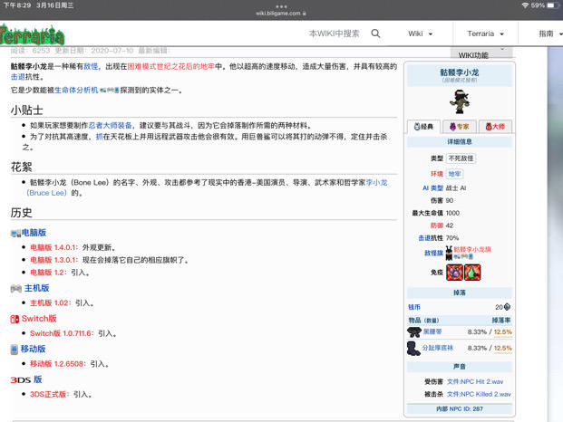Open the 防御 label link
563x422 pixels.
pos(437,225)
